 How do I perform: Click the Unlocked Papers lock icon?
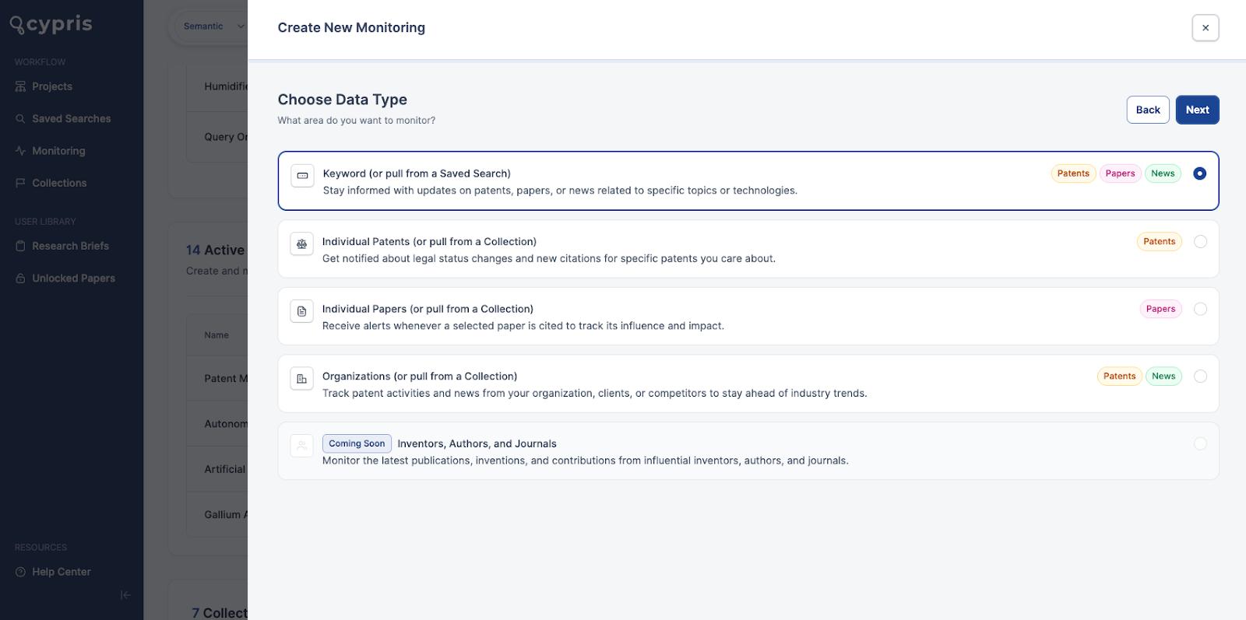point(20,278)
